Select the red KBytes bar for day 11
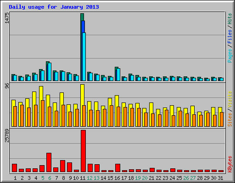Image resolution: width=235 pixels, height=183 pixels. tap(84, 151)
